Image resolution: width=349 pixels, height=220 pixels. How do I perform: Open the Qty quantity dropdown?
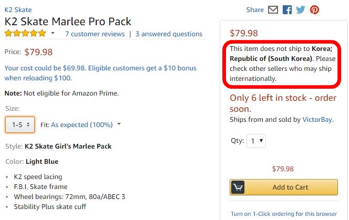(256, 141)
